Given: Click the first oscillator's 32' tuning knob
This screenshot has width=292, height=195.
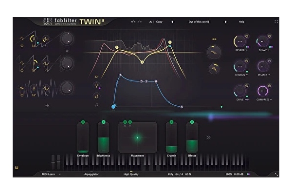Looking at the screenshot, I should click(x=34, y=39).
